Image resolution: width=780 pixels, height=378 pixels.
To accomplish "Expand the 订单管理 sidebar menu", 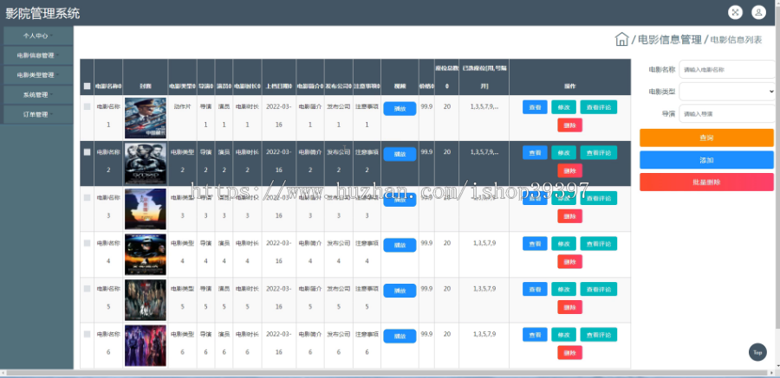I will point(38,114).
